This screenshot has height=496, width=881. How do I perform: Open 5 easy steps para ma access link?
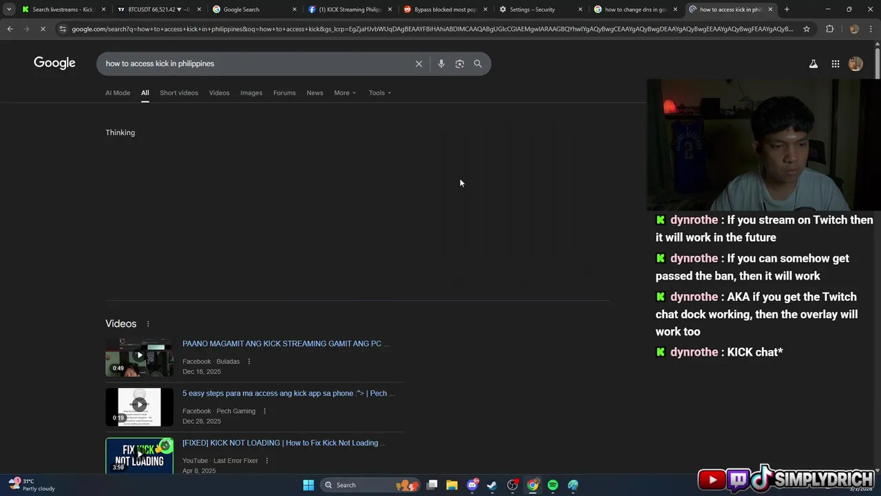288,393
